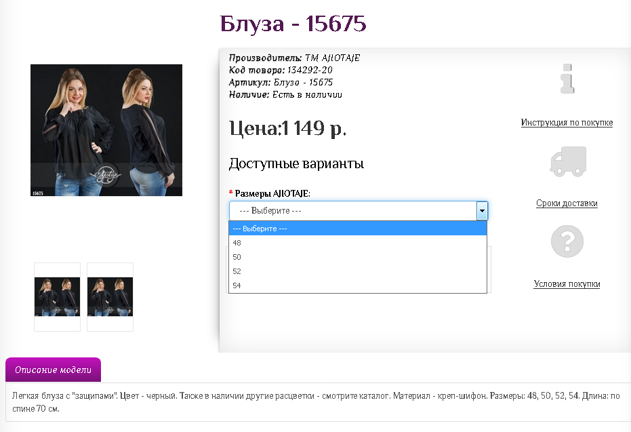This screenshot has width=631, height=432.
Task: Click the question mark icon above purchase terms
Action: [x=567, y=241]
